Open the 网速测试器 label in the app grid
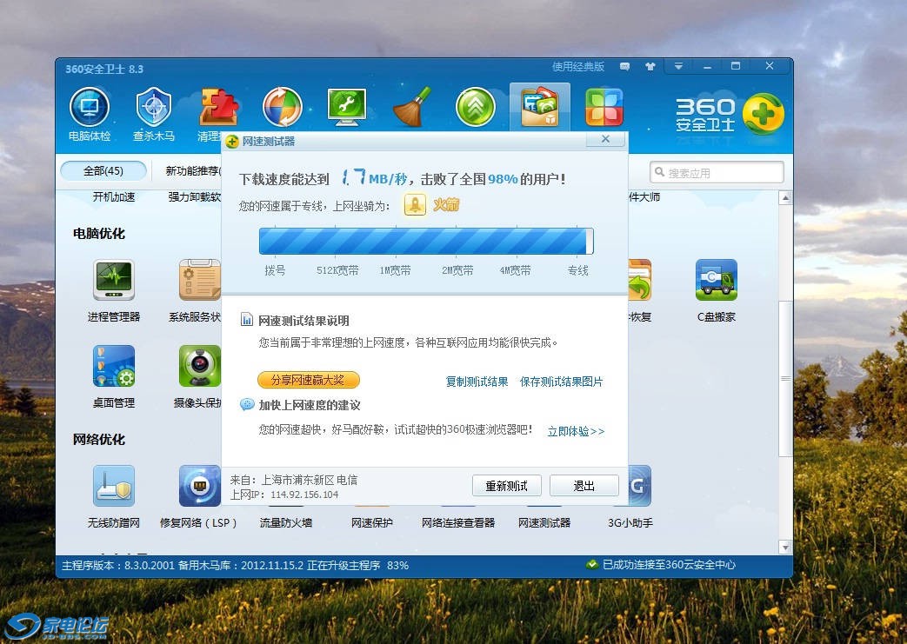 point(544,522)
